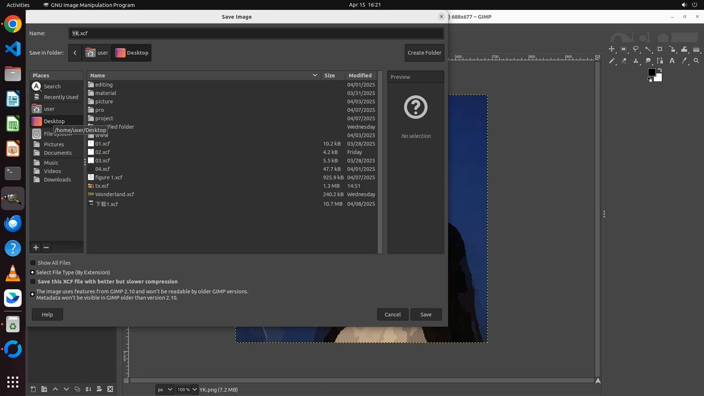This screenshot has height=396, width=704.
Task: Collapse the GIMP 2.10 compatibility message
Action: click(32, 294)
